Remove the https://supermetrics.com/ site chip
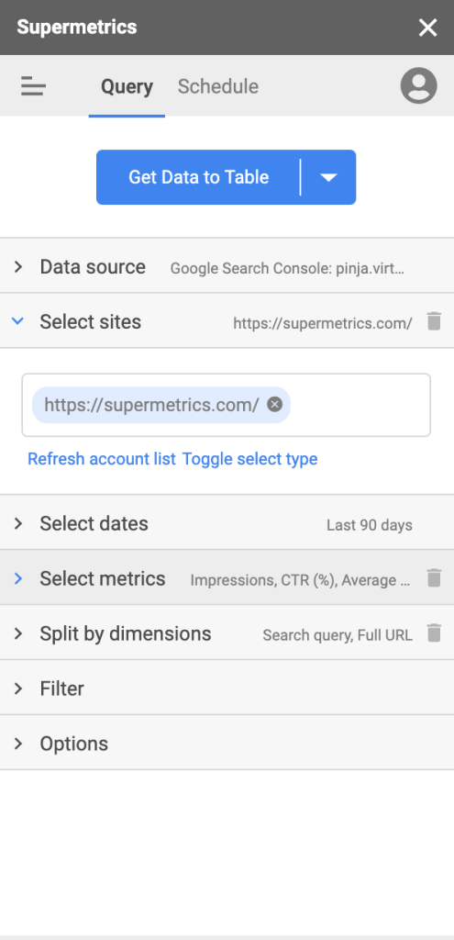Image resolution: width=454 pixels, height=940 pixels. point(274,405)
